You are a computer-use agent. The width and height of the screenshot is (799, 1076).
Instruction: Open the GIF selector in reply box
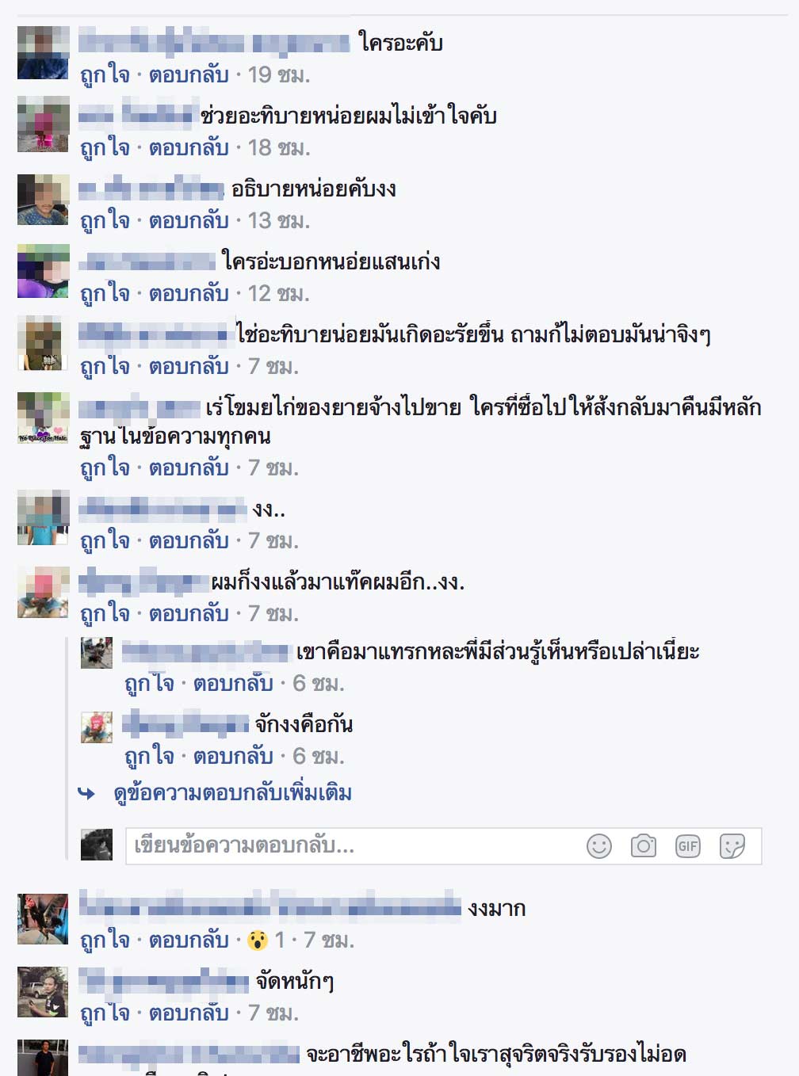(x=688, y=846)
